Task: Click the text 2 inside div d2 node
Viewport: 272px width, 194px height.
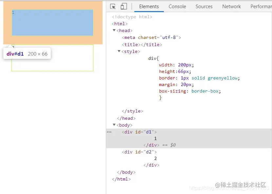Action: tap(155, 158)
